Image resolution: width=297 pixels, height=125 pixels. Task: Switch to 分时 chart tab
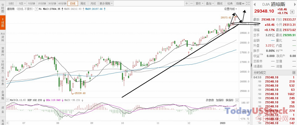(11, 3)
